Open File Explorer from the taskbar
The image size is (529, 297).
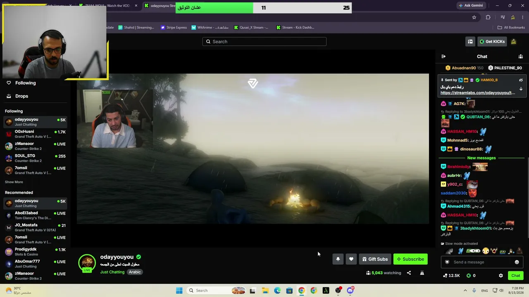pos(265,290)
